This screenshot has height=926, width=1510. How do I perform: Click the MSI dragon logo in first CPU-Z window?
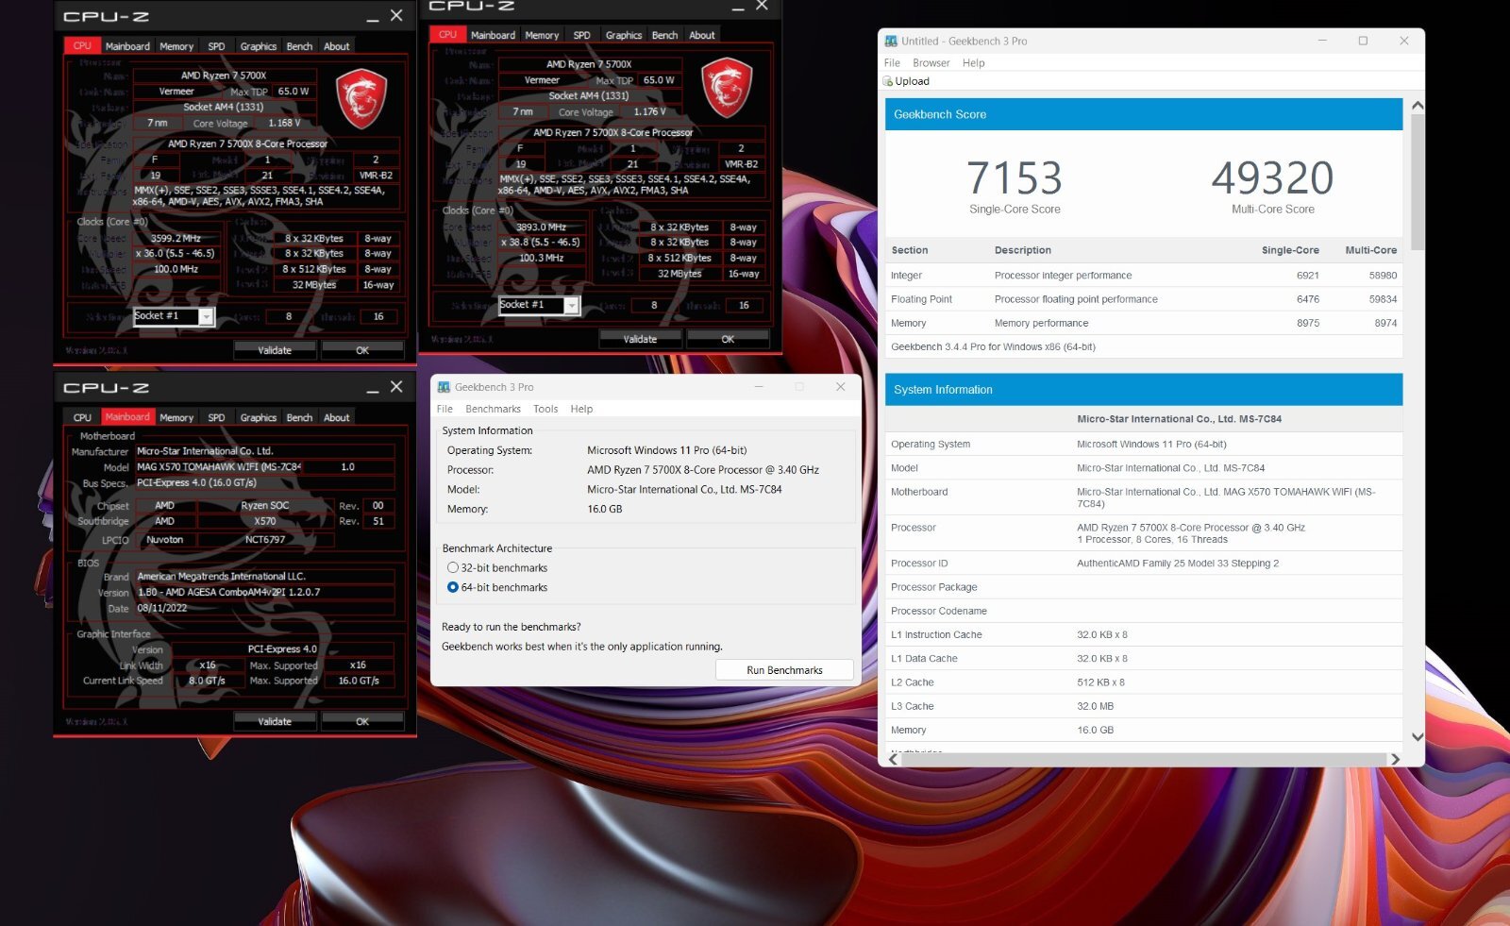pos(361,98)
